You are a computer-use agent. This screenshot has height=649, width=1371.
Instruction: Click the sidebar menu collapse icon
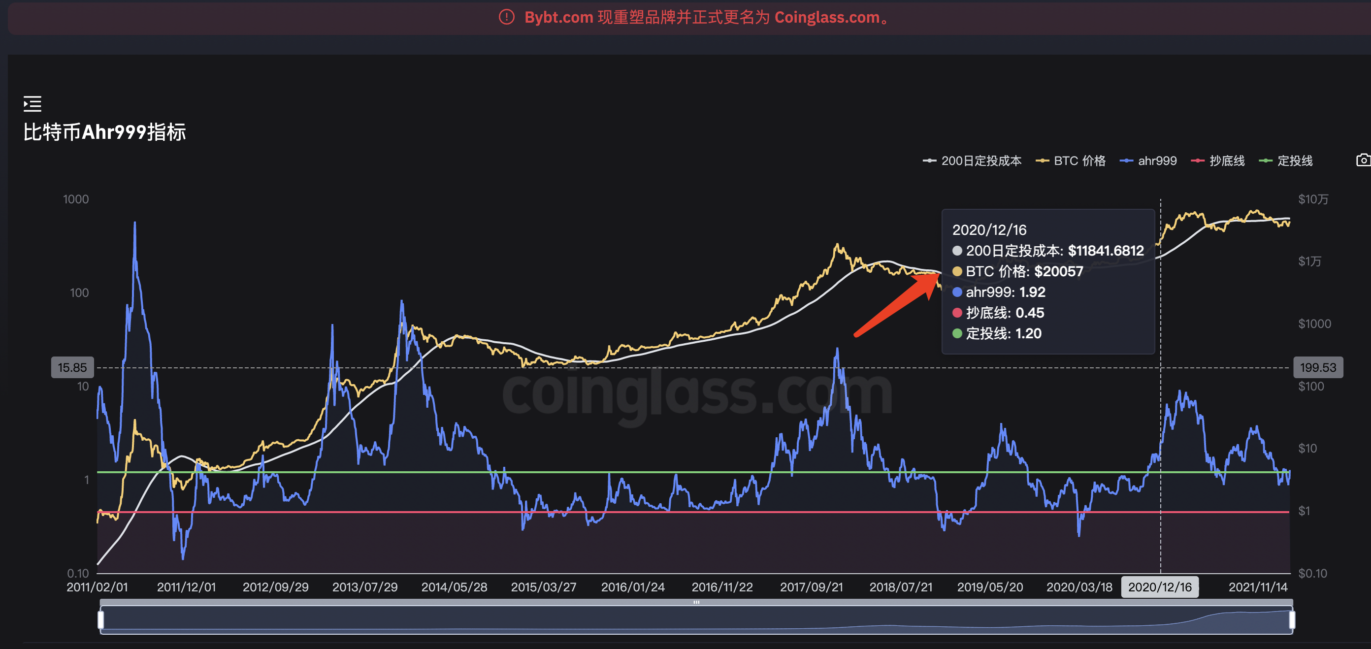tap(33, 104)
